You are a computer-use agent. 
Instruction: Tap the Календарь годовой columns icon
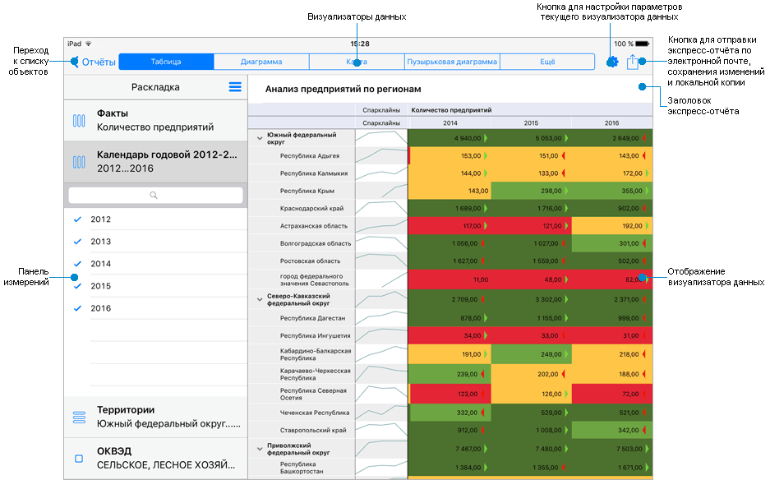[79, 162]
